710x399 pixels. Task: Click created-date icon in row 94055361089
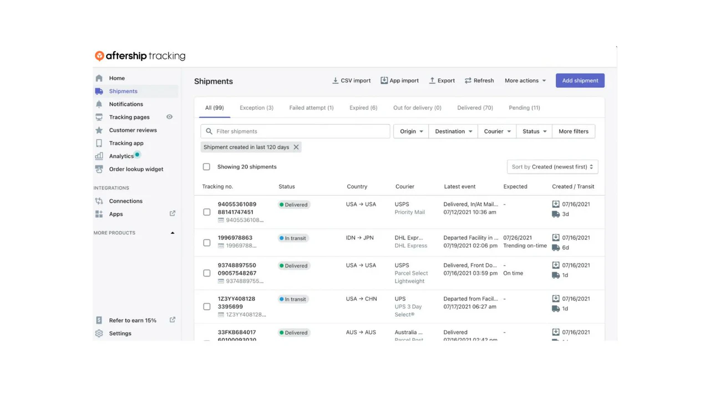tap(556, 204)
